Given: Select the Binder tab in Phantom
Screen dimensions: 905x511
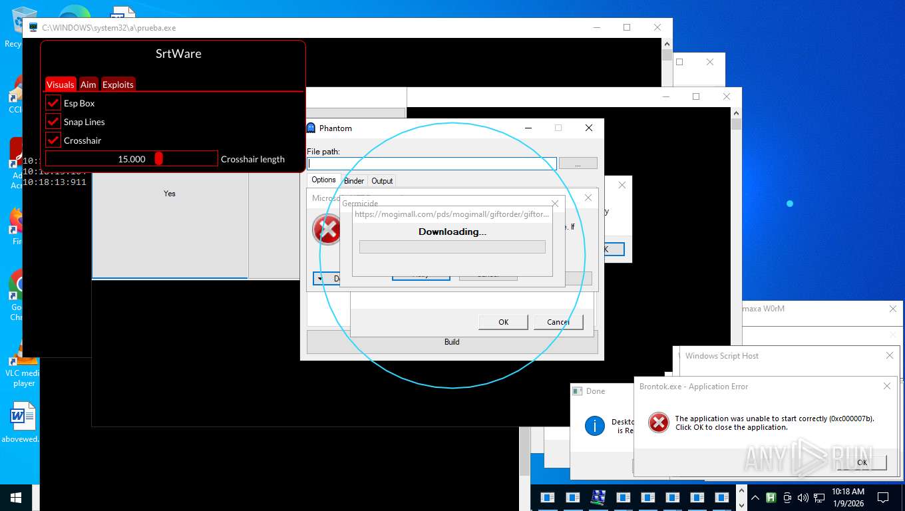Looking at the screenshot, I should (354, 181).
